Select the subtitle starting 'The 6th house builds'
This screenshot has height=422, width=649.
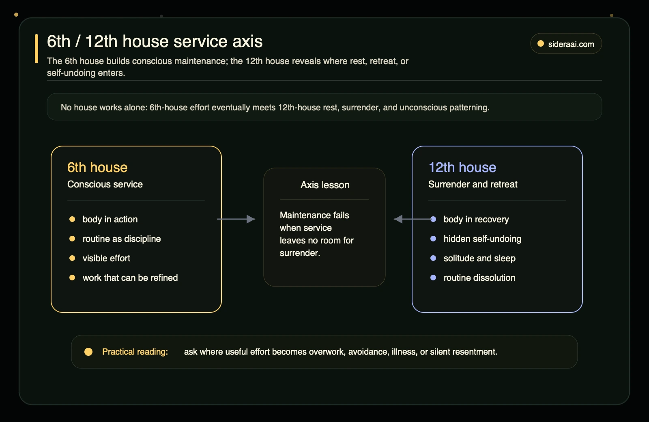(x=228, y=67)
